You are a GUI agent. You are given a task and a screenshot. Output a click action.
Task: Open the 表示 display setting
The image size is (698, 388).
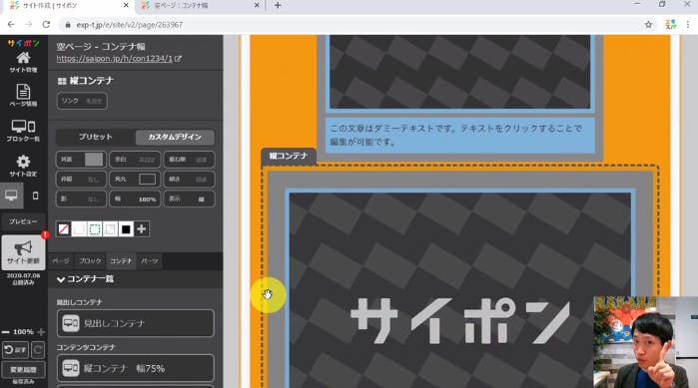pyautogui.click(x=189, y=199)
